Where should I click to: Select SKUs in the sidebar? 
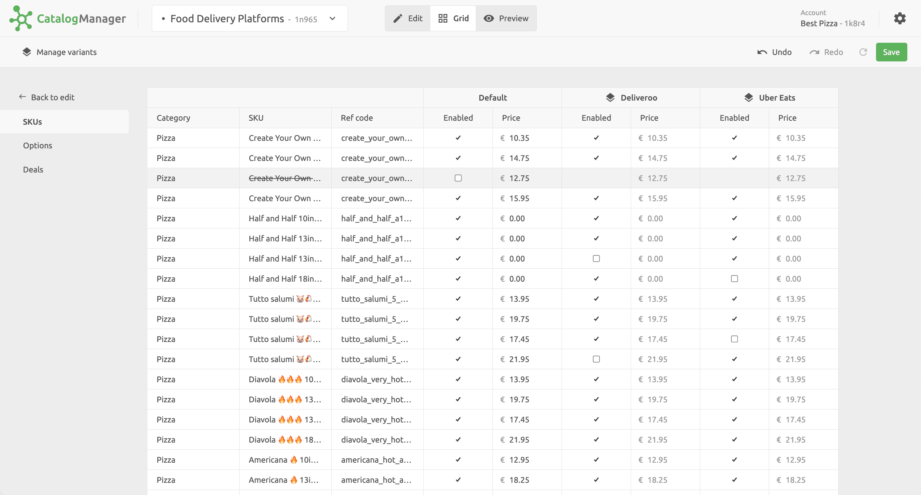(64, 122)
